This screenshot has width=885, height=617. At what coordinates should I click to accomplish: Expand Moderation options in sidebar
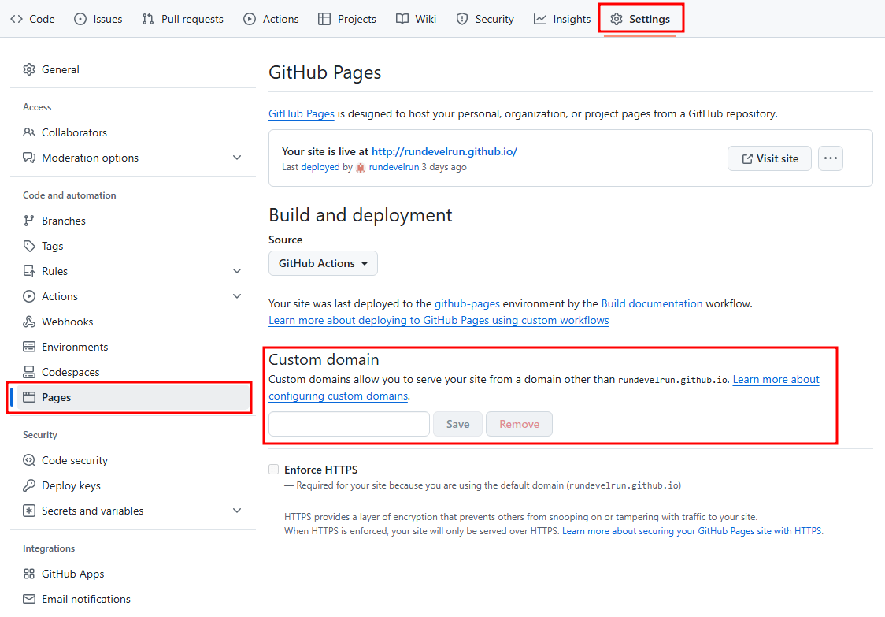(x=237, y=158)
